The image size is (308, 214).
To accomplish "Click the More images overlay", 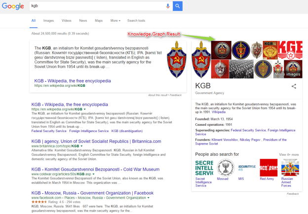I will click(x=288, y=74).
